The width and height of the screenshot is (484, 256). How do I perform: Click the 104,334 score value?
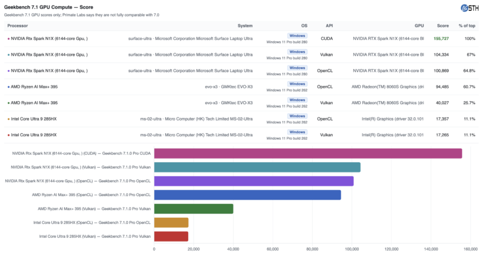pyautogui.click(x=441, y=54)
